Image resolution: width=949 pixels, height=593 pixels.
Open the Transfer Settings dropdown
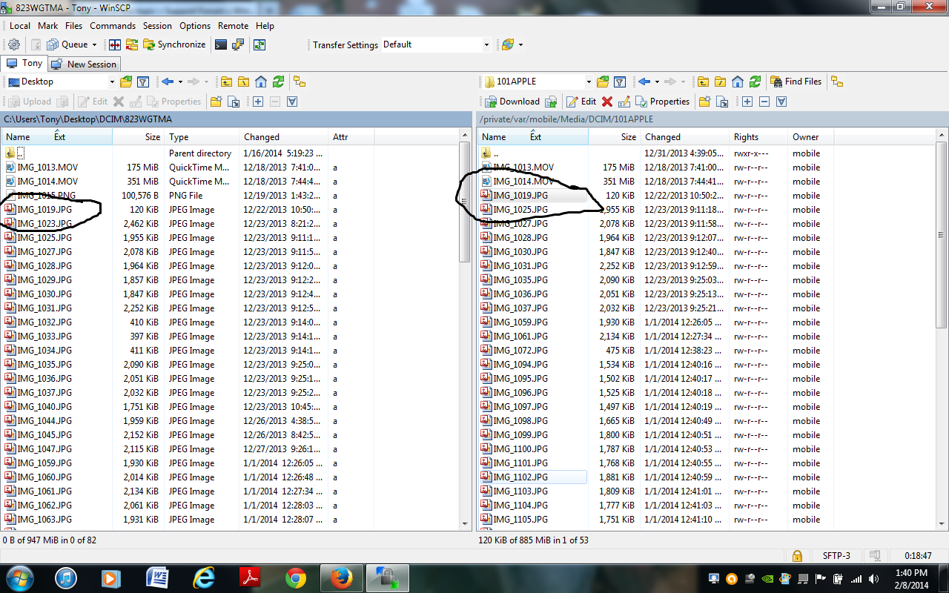[x=488, y=44]
